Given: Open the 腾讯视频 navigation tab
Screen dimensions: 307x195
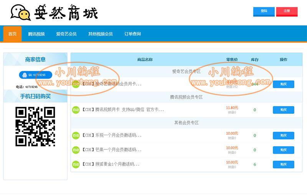Looking at the screenshot, I should click(x=36, y=34).
